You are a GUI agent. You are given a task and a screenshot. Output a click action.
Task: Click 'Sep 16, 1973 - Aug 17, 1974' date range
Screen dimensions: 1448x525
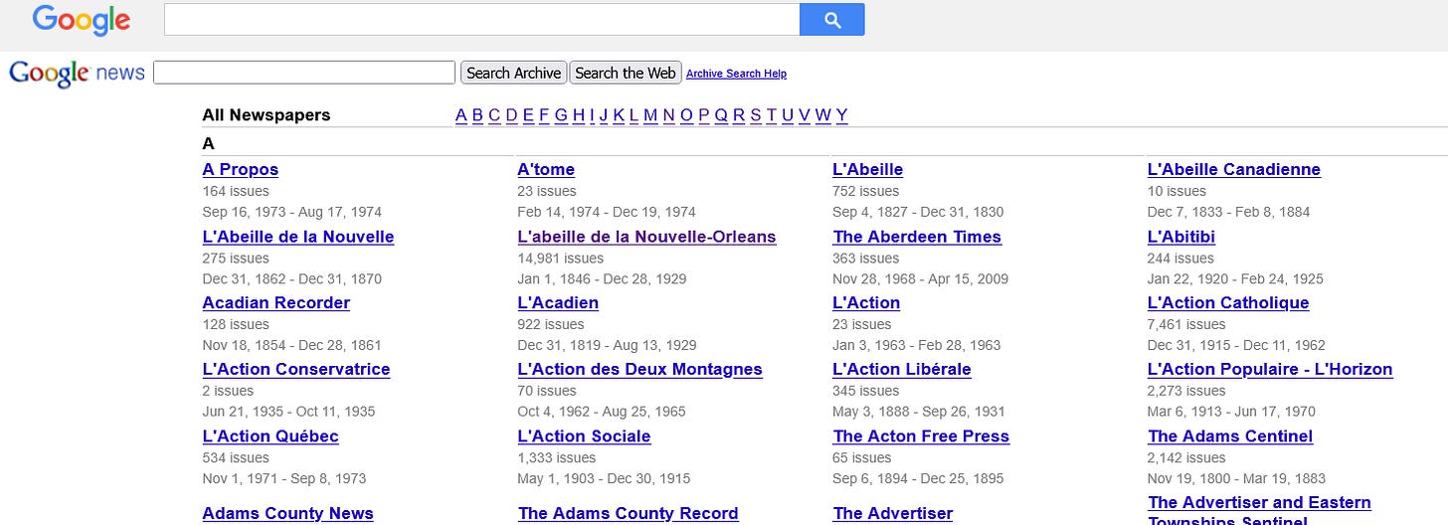coord(291,212)
